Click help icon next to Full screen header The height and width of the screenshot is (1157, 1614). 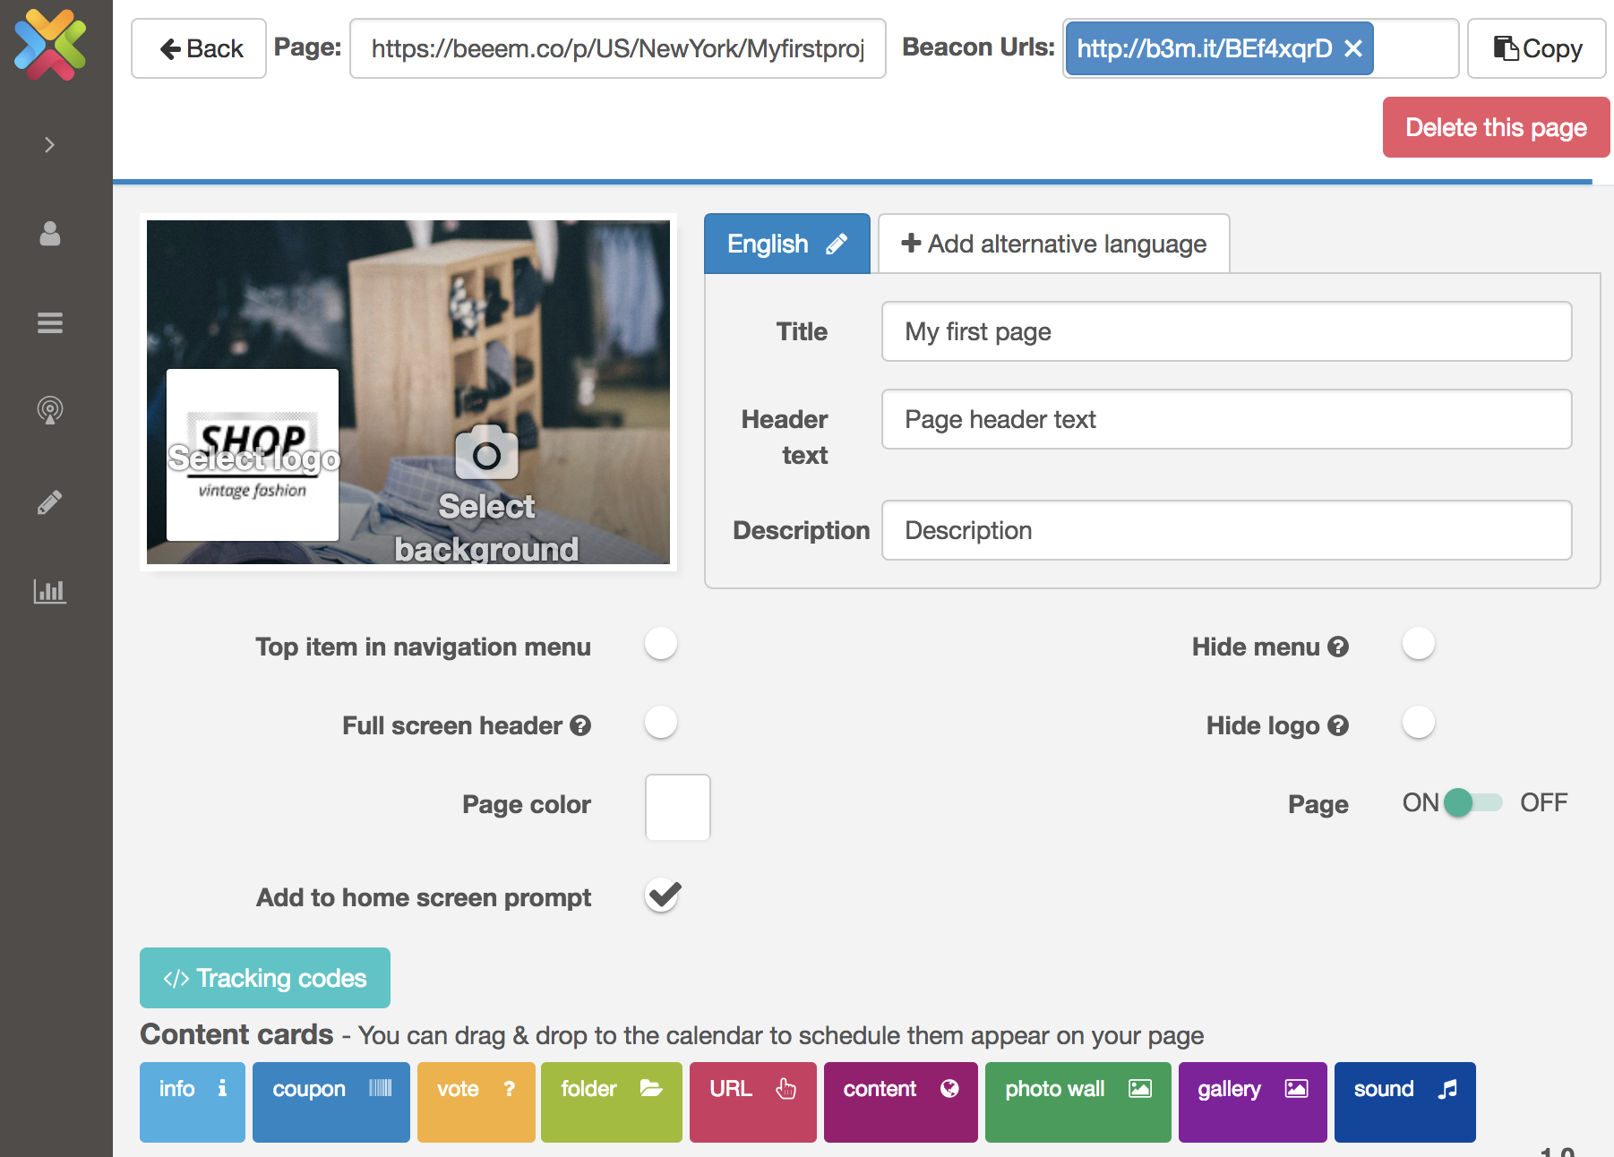(x=580, y=725)
